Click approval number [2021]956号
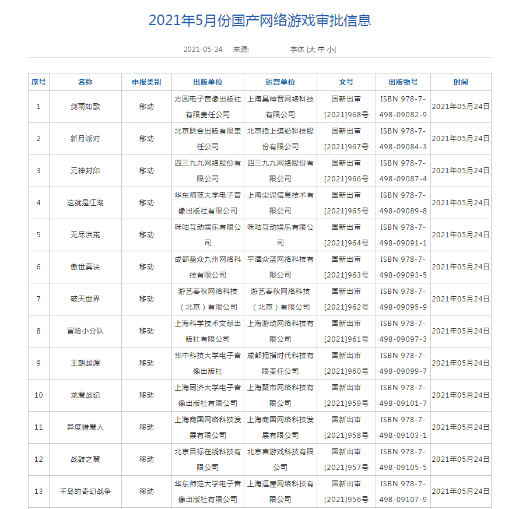519x509 pixels. click(346, 500)
